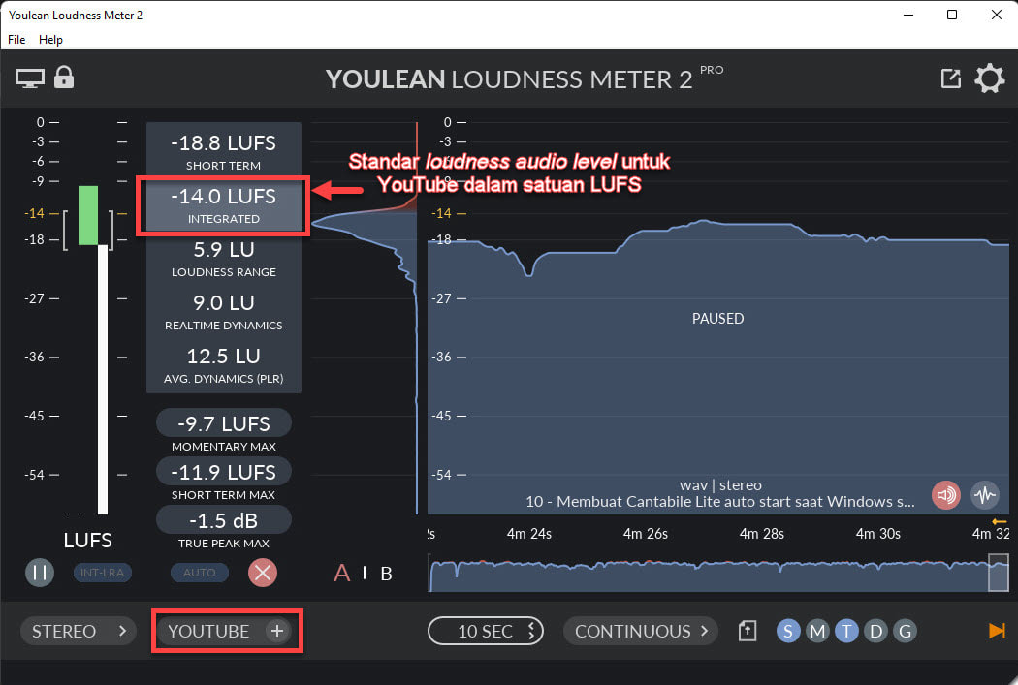This screenshot has height=685, width=1018.
Task: Click the -18.8 LUFS short term readout
Action: [223, 150]
